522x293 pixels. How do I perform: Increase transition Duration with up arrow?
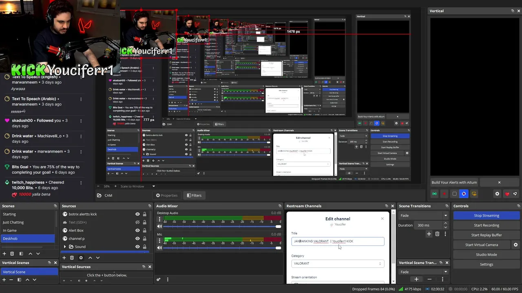(445, 223)
